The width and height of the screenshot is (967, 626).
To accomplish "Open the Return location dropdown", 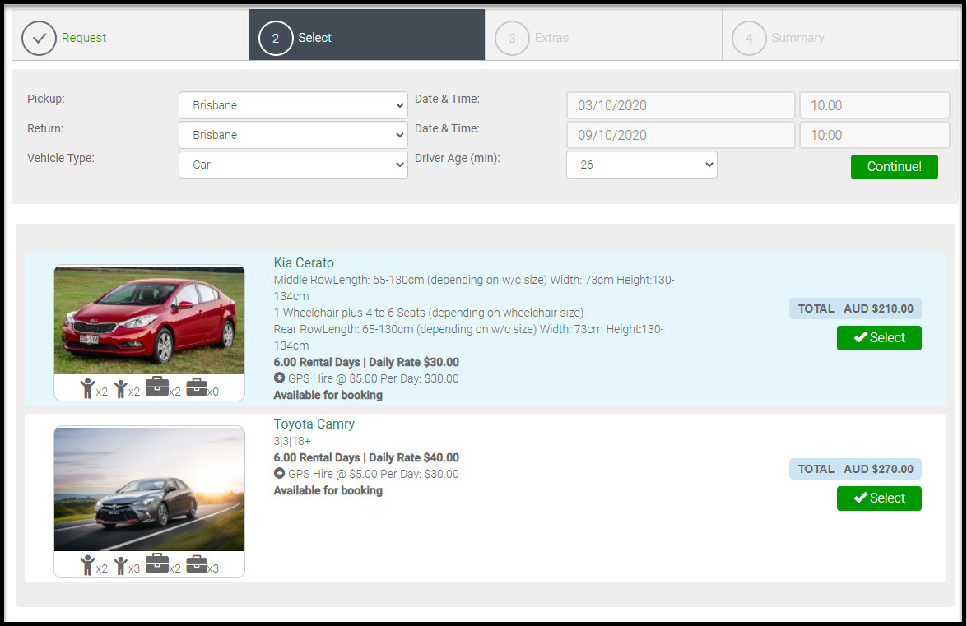I will pyautogui.click(x=293, y=135).
